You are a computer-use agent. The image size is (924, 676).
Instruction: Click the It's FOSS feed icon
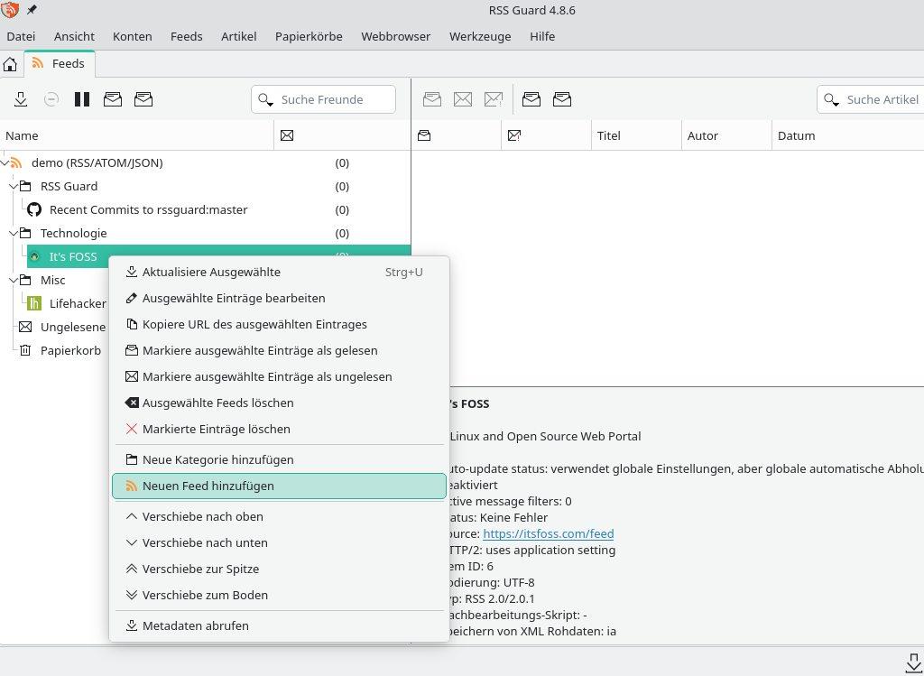(x=33, y=256)
